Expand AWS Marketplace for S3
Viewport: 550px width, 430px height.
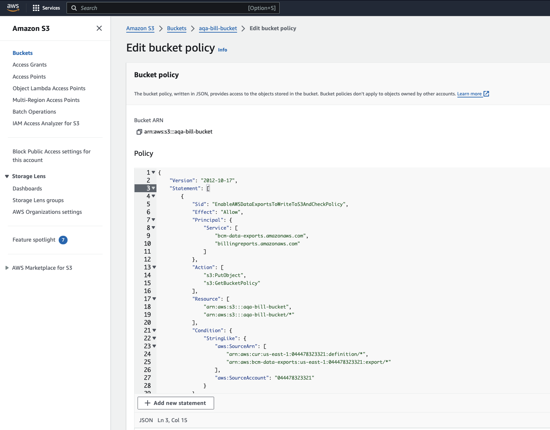pos(7,268)
